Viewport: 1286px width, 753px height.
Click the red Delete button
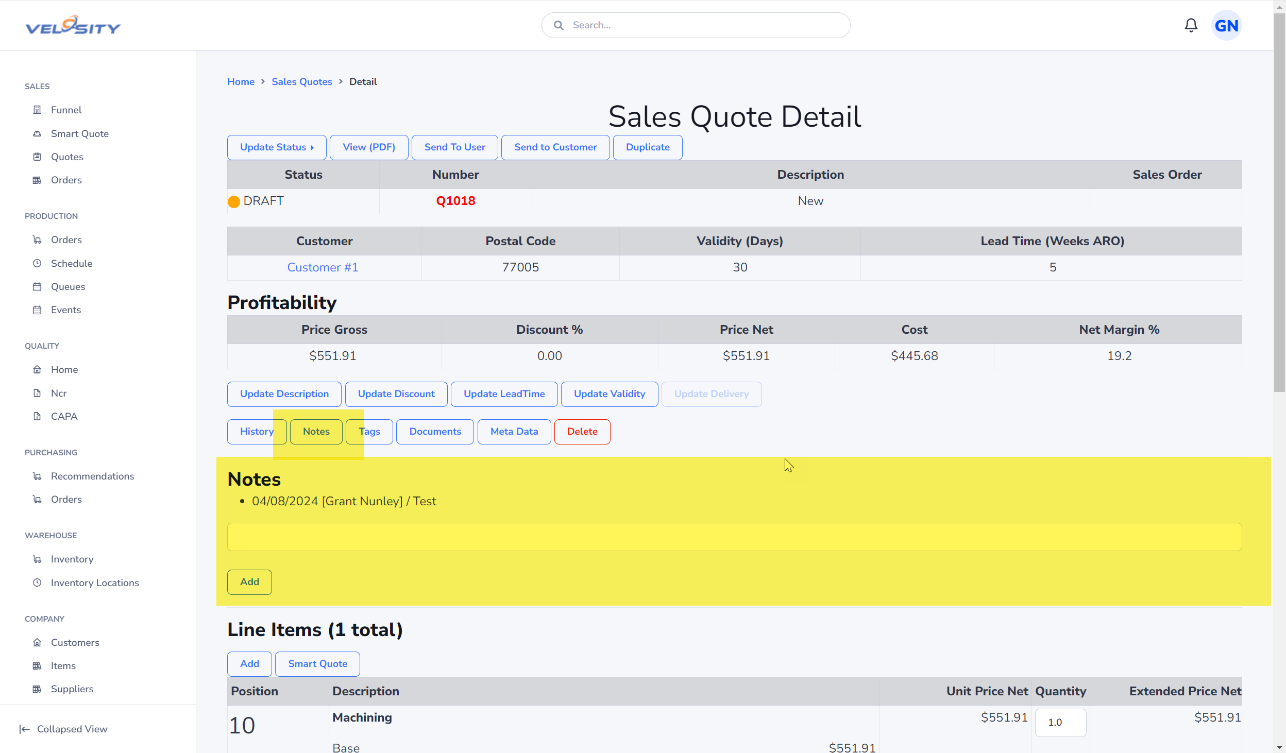click(582, 432)
